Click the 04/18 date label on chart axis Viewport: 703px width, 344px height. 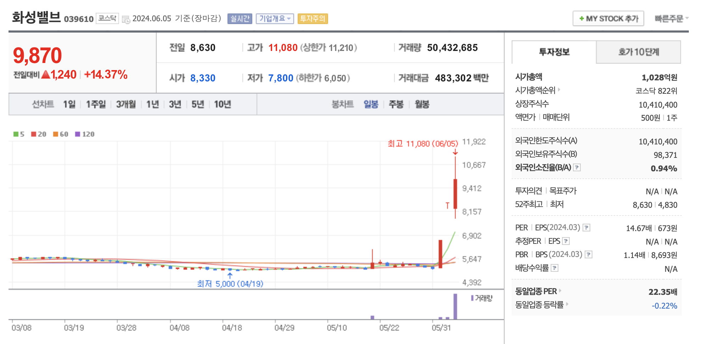tap(232, 328)
